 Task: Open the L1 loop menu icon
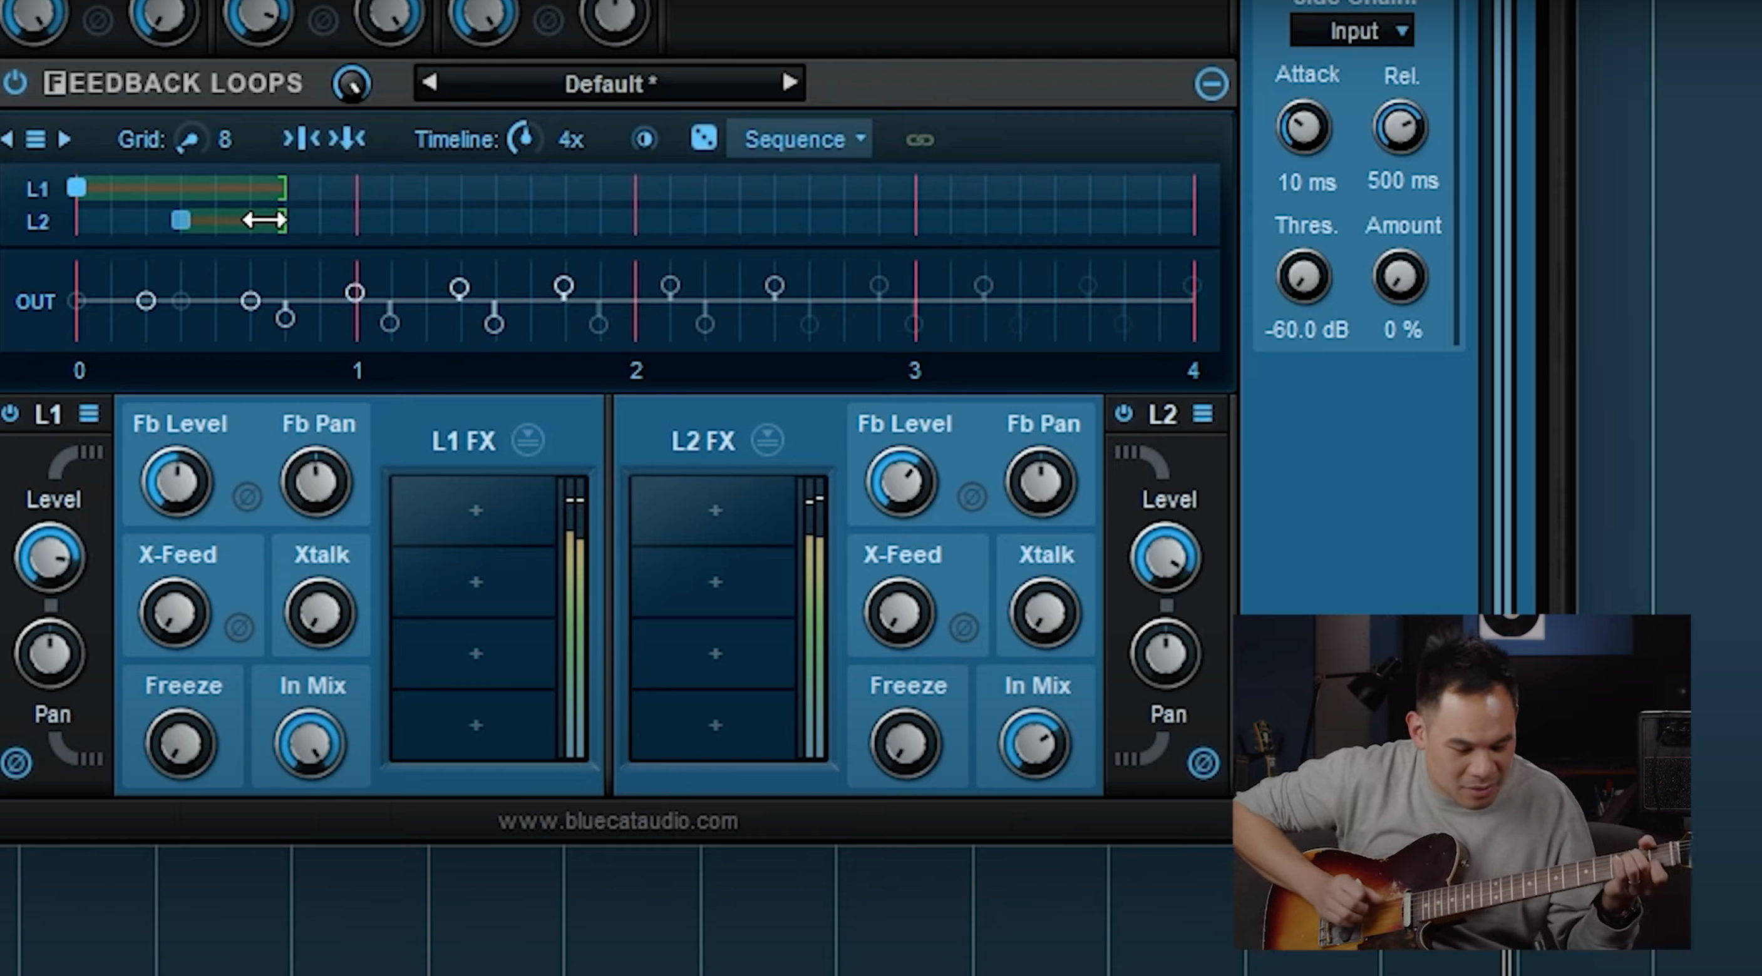[88, 414]
